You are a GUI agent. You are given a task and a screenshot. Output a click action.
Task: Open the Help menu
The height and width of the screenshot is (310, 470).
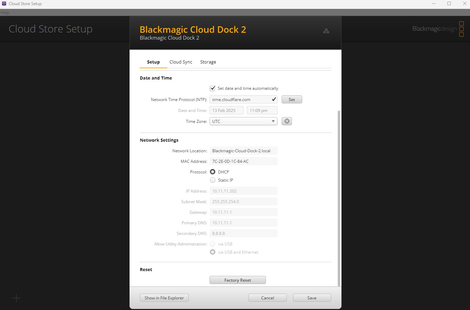(x=5, y=13)
